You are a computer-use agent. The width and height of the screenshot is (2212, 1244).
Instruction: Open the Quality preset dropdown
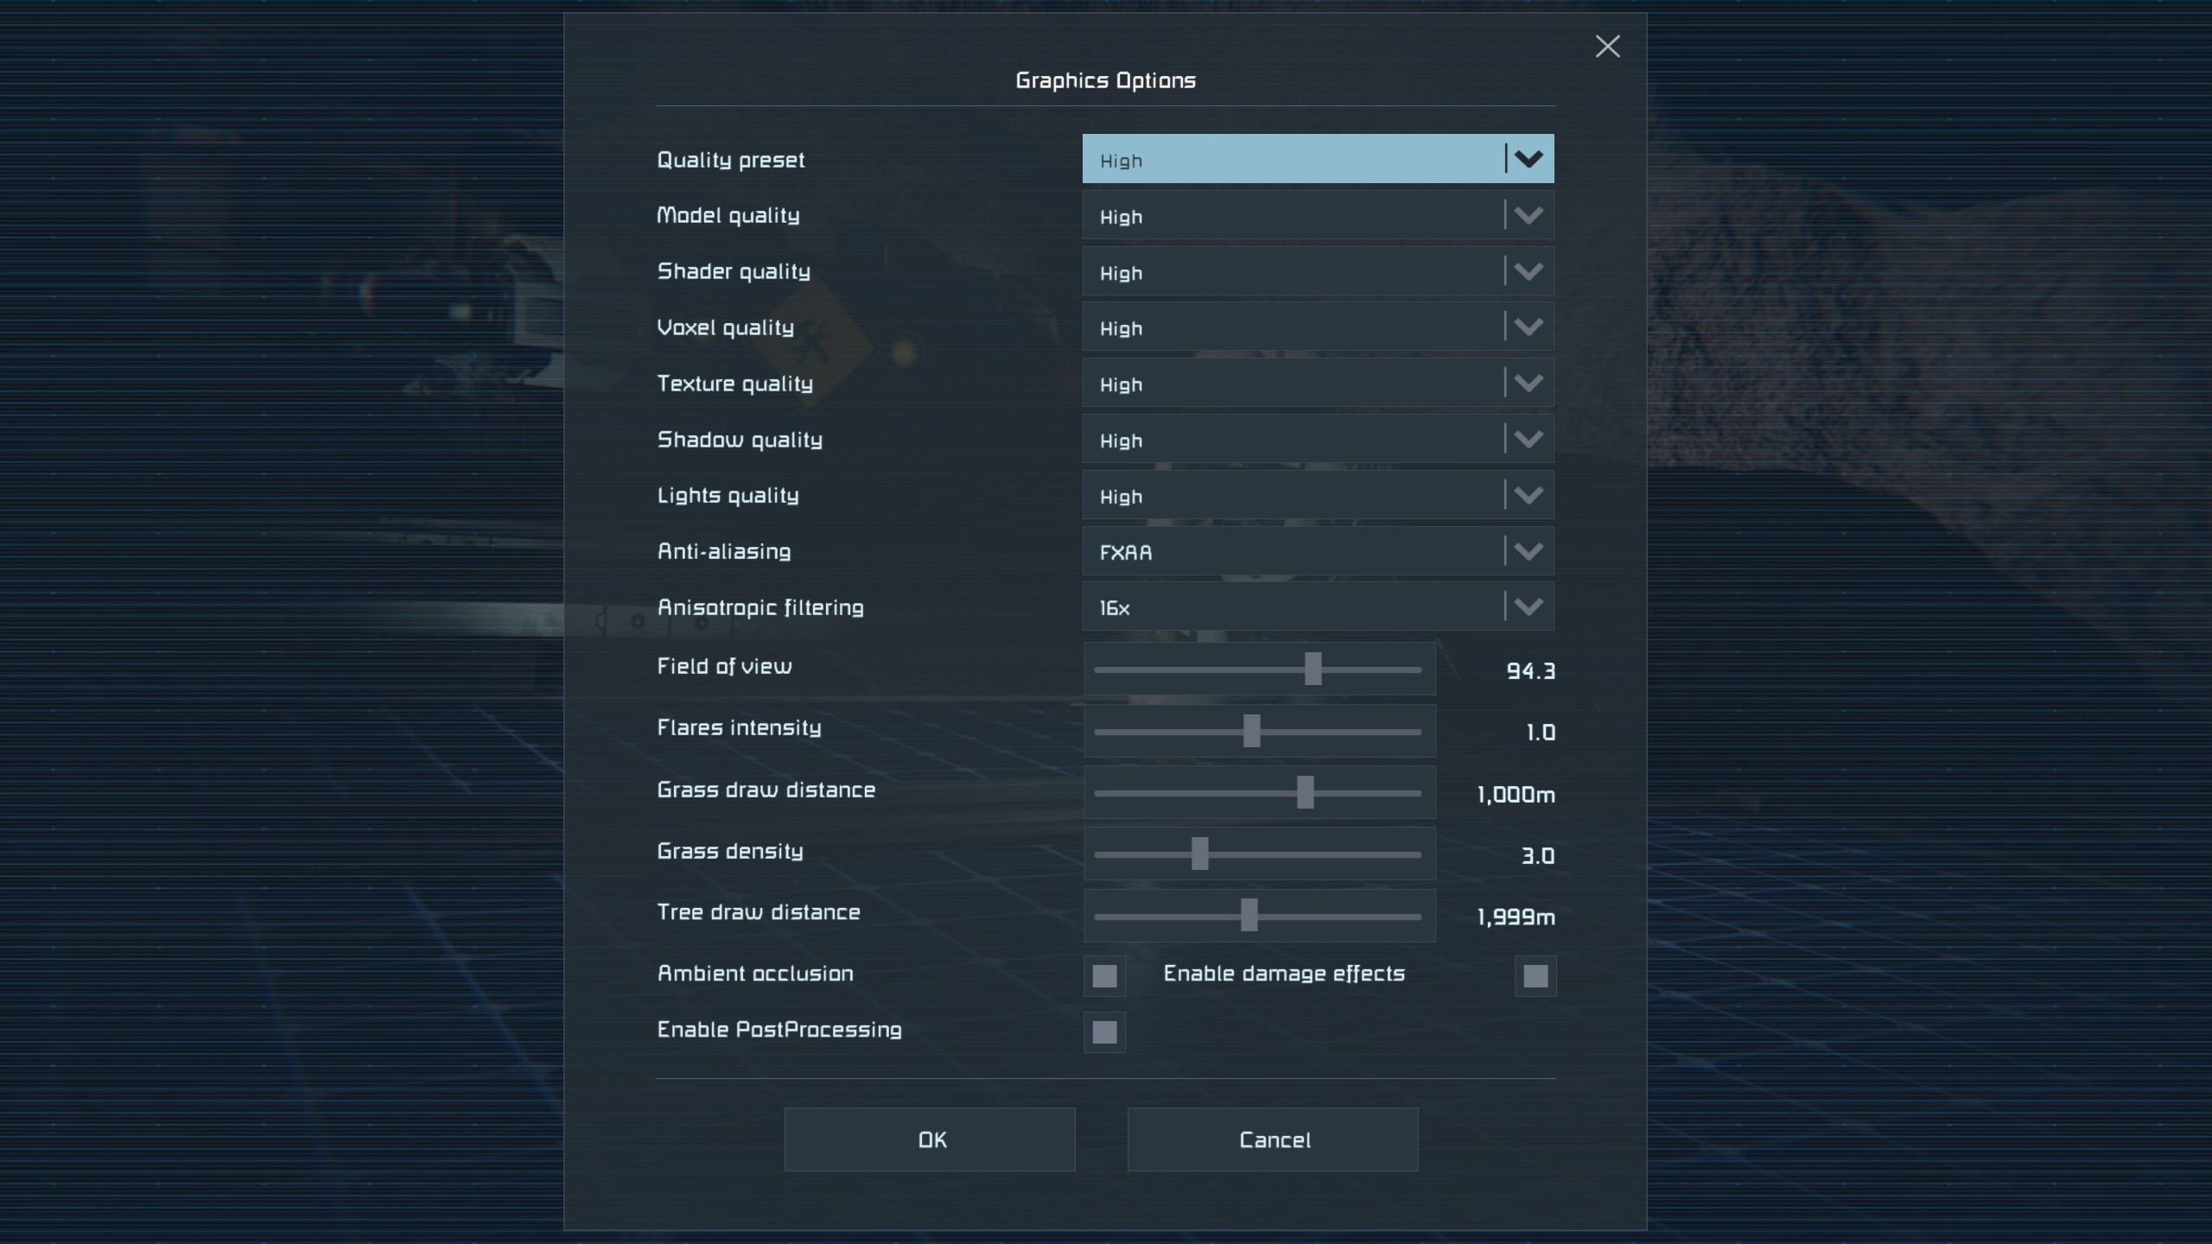click(1317, 159)
